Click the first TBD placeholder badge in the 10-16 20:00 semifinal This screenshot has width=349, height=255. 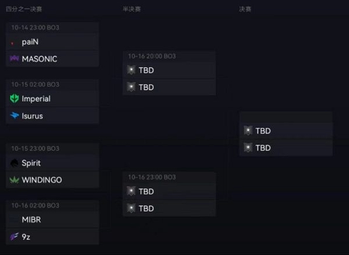(131, 70)
